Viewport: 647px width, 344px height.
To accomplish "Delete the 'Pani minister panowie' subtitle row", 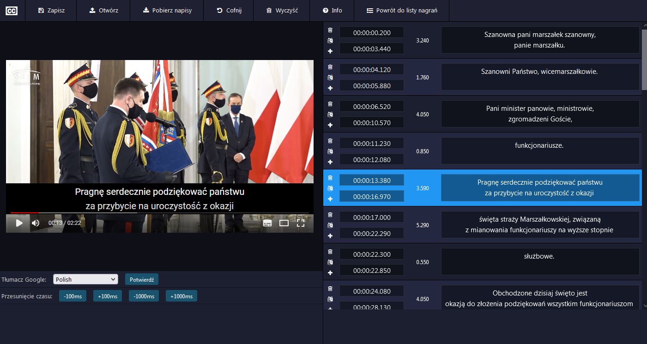I will (330, 104).
